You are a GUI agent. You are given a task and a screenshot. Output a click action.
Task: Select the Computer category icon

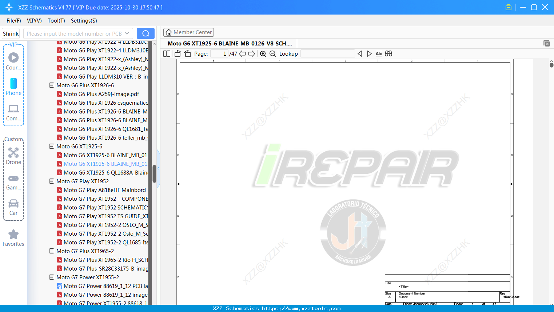click(13, 112)
